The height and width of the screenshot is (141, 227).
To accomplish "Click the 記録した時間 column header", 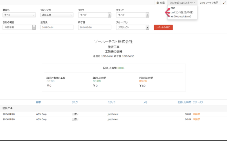I will click(184, 103).
